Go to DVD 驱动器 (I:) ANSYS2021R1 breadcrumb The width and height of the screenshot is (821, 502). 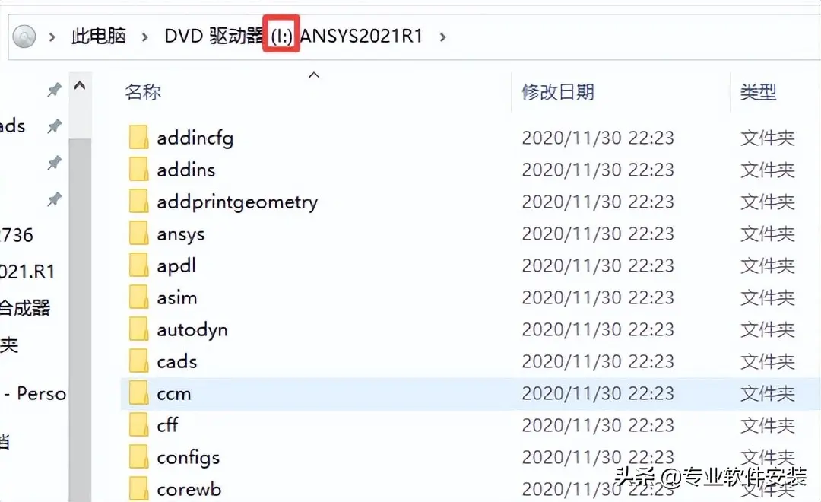pyautogui.click(x=293, y=37)
